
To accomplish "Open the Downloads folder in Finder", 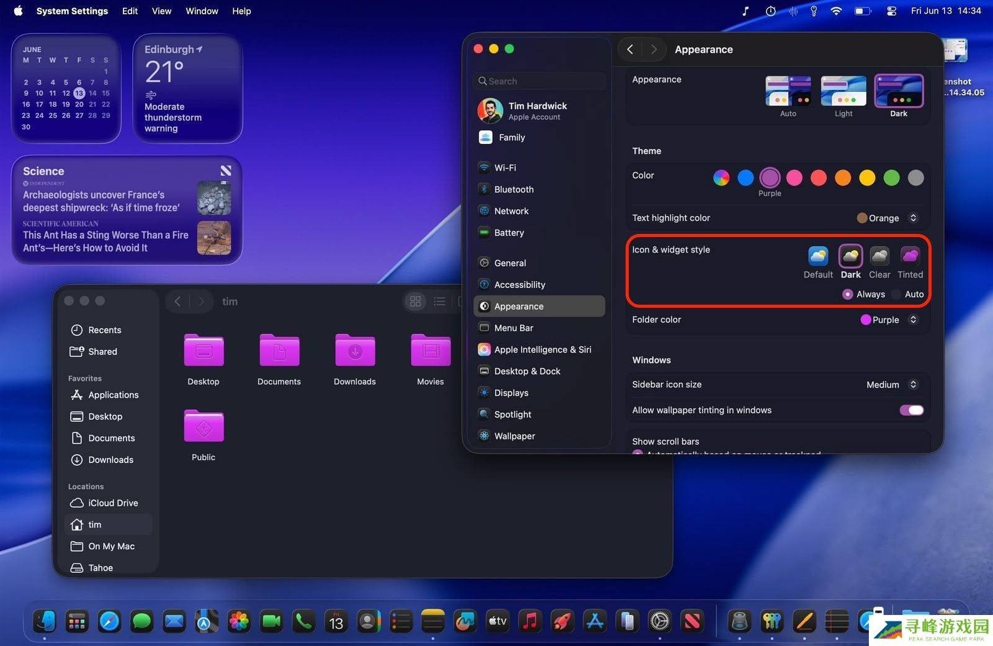I will coord(354,352).
